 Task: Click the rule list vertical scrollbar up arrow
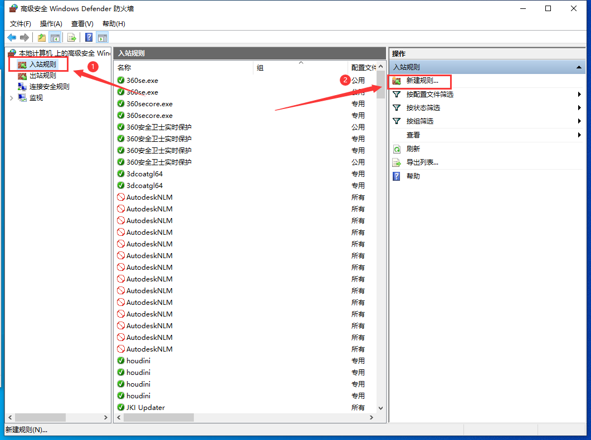click(x=381, y=67)
